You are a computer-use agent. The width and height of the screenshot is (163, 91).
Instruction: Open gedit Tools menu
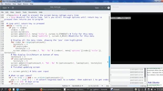click(x=24, y=12)
